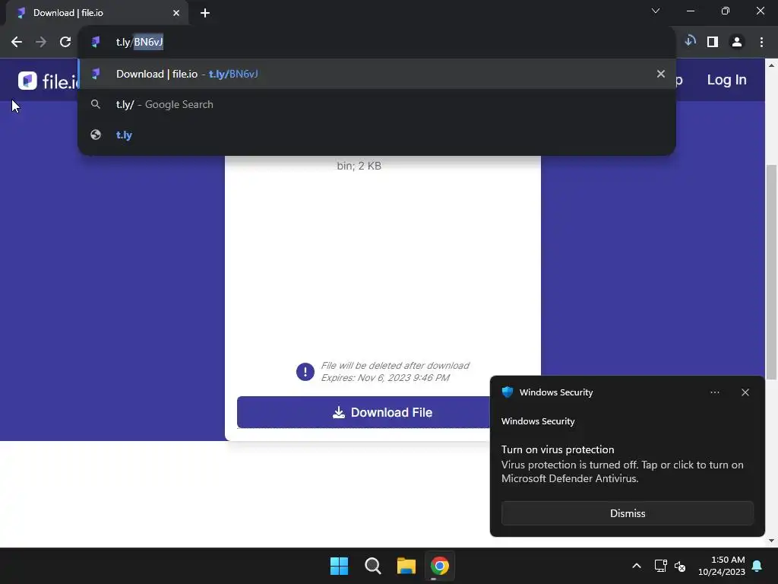The image size is (778, 584).
Task: Close the Windows Security toast with X
Action: click(745, 392)
